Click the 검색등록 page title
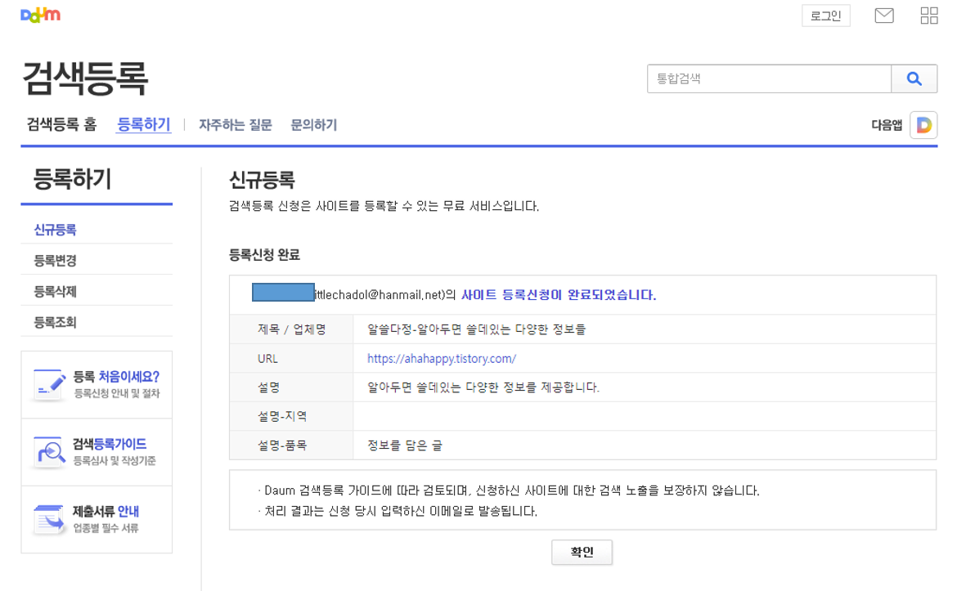Screen dimensions: 975x591 [x=85, y=79]
